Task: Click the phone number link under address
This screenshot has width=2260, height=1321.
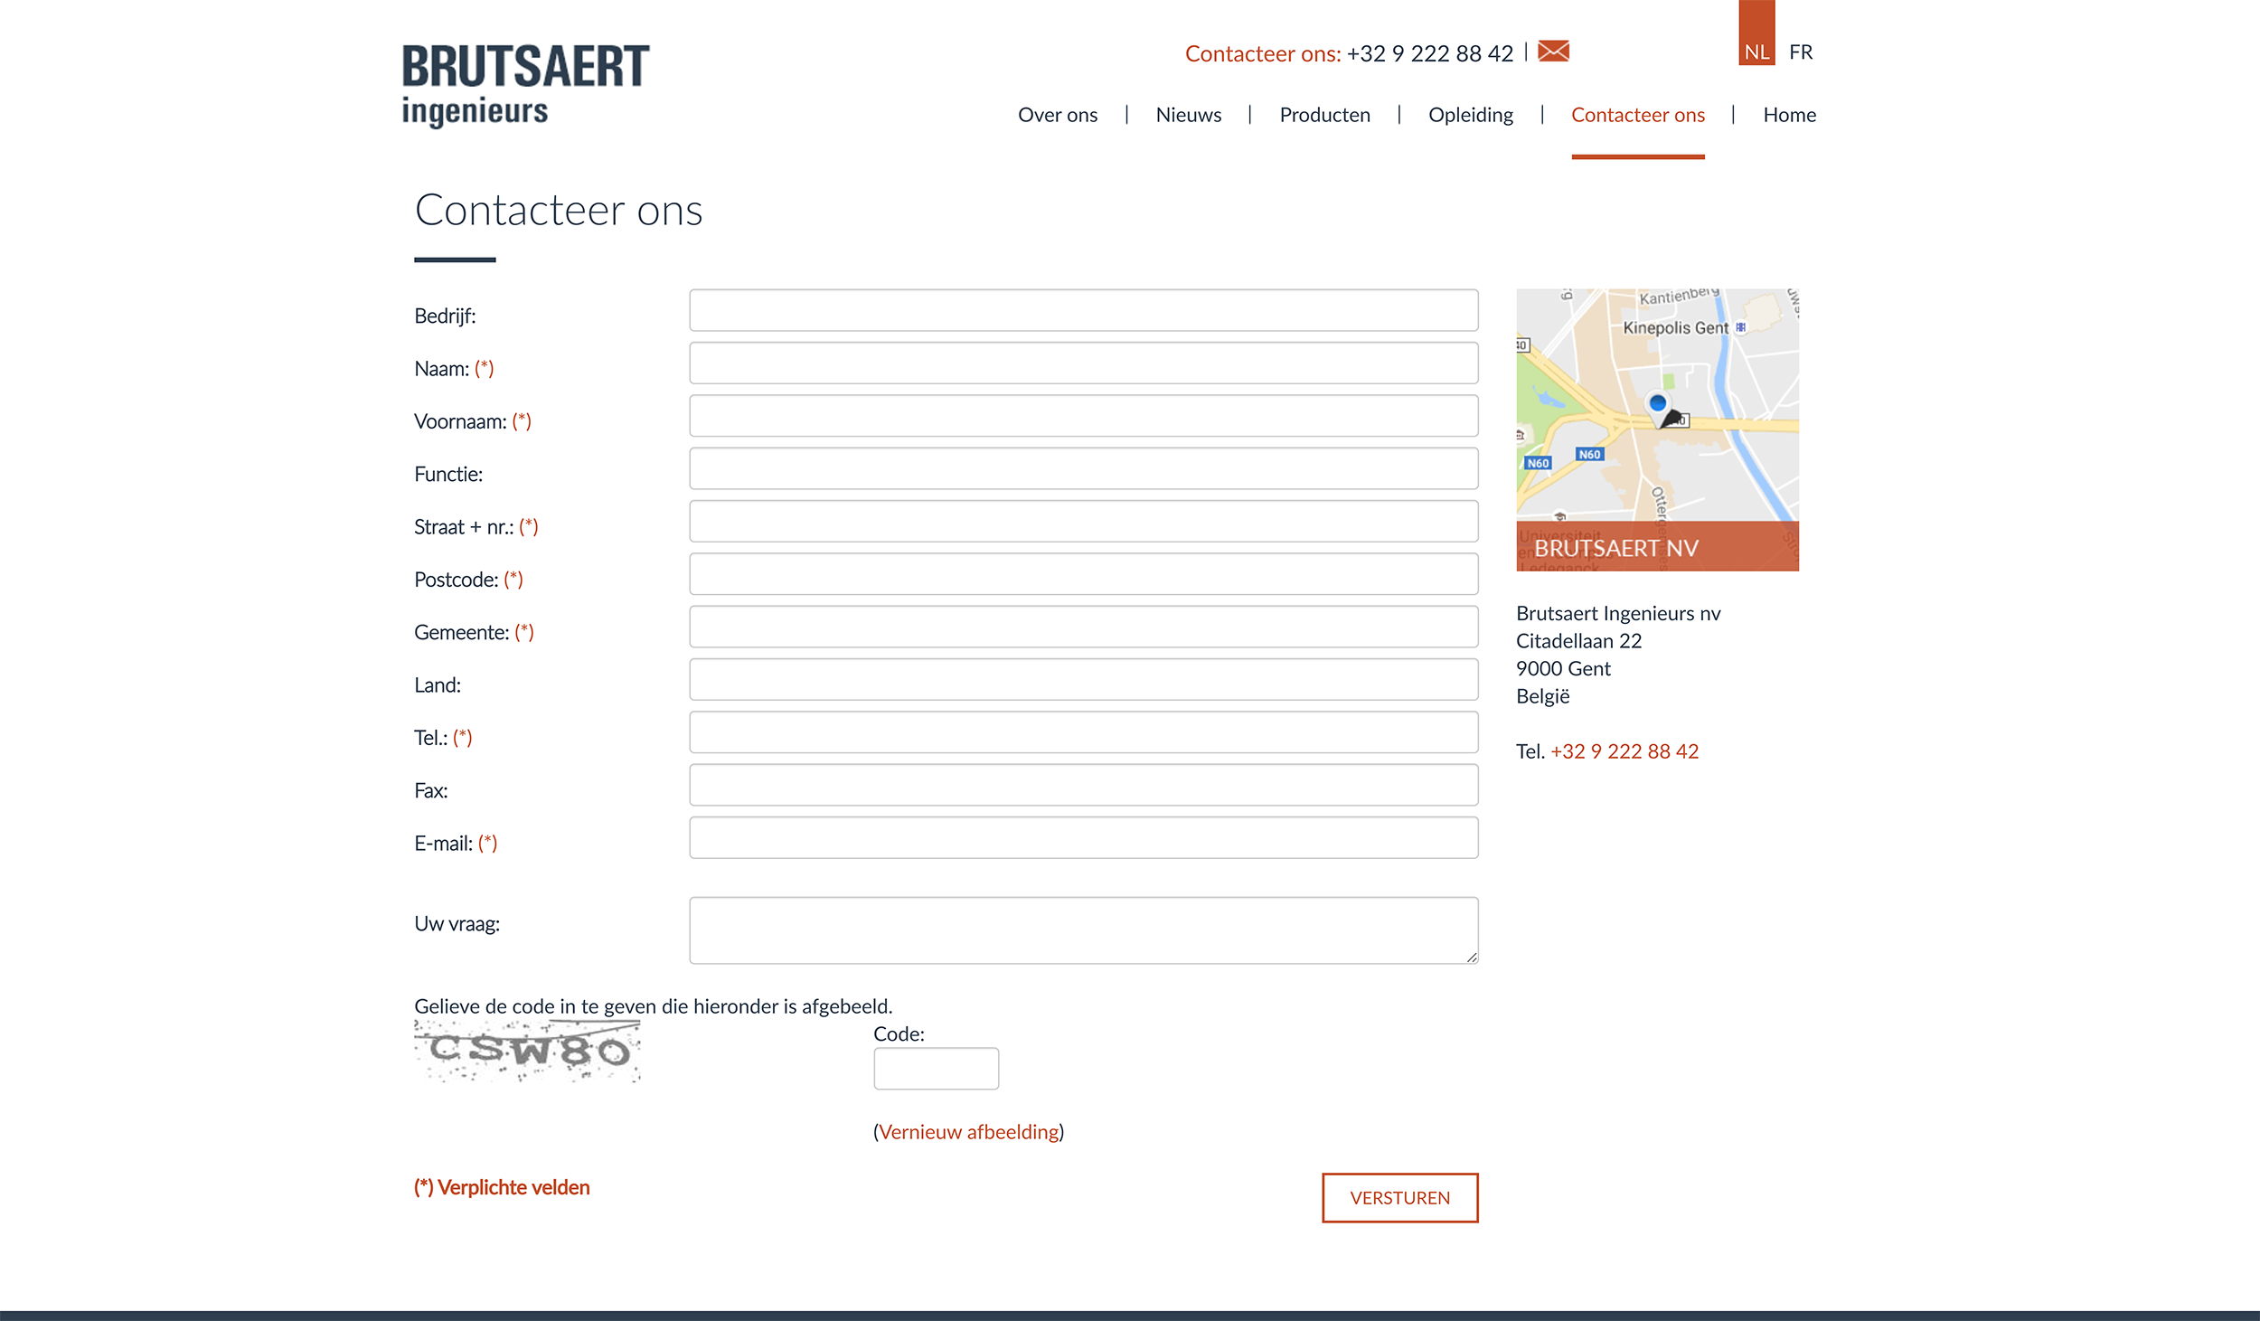Action: coord(1624,751)
